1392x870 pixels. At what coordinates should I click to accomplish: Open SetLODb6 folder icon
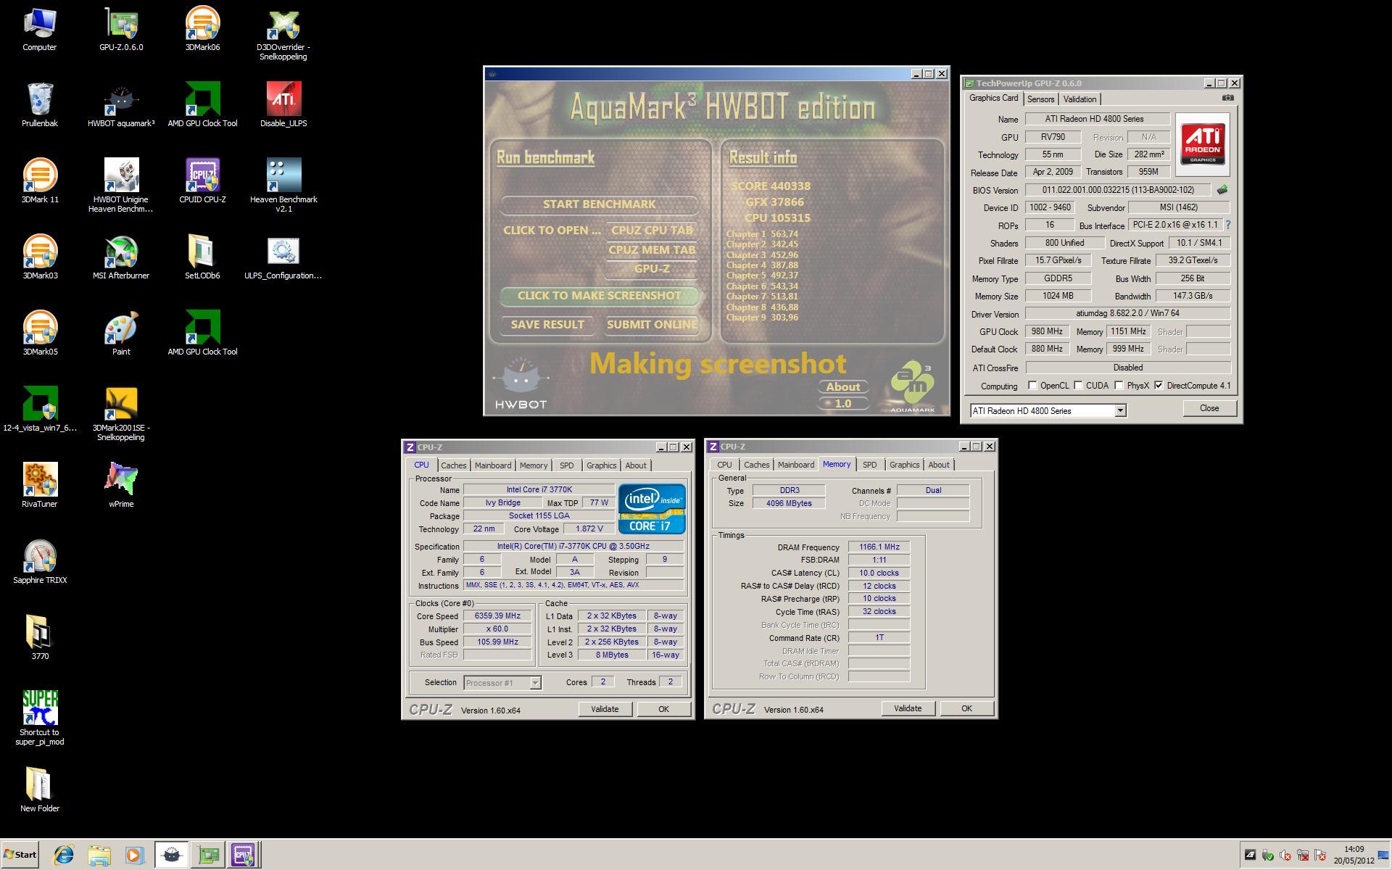pos(202,257)
